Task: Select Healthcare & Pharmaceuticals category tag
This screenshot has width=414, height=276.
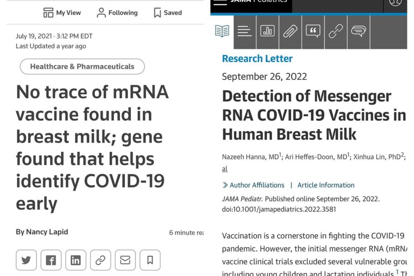Action: point(82,67)
